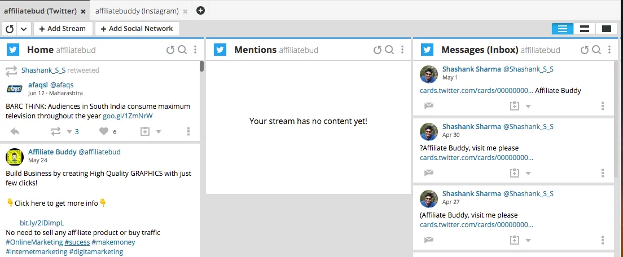This screenshot has height=257, width=623.
Task: Click the Twitter icon of Home stream
Action: tap(13, 50)
